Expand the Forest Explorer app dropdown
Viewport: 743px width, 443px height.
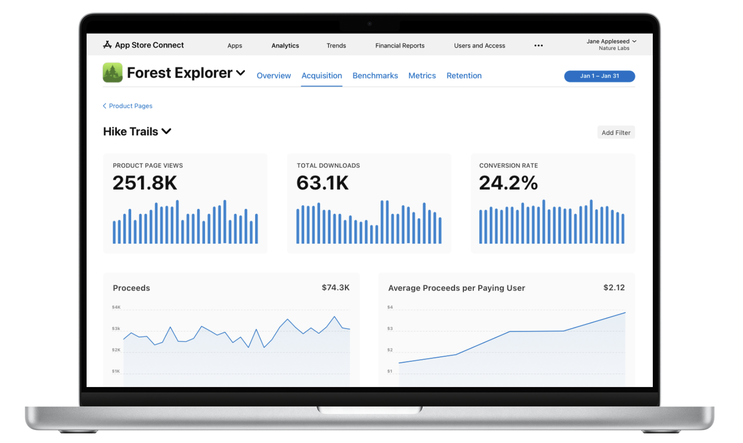(241, 73)
